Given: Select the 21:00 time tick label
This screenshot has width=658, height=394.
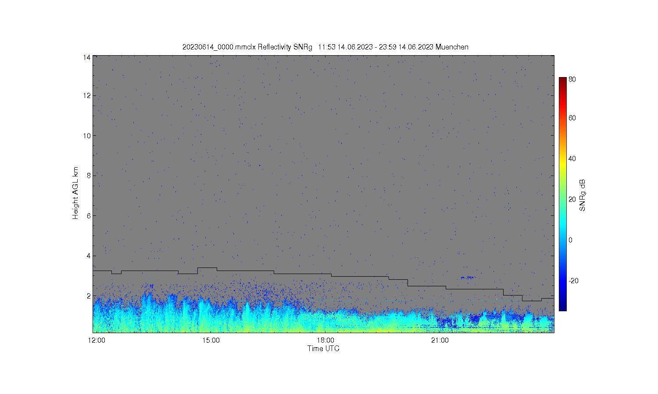Looking at the screenshot, I should pos(440,341).
